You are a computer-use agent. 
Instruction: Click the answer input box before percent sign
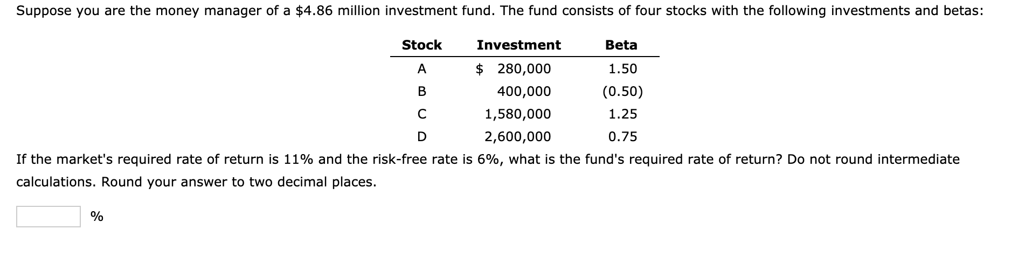(x=49, y=217)
